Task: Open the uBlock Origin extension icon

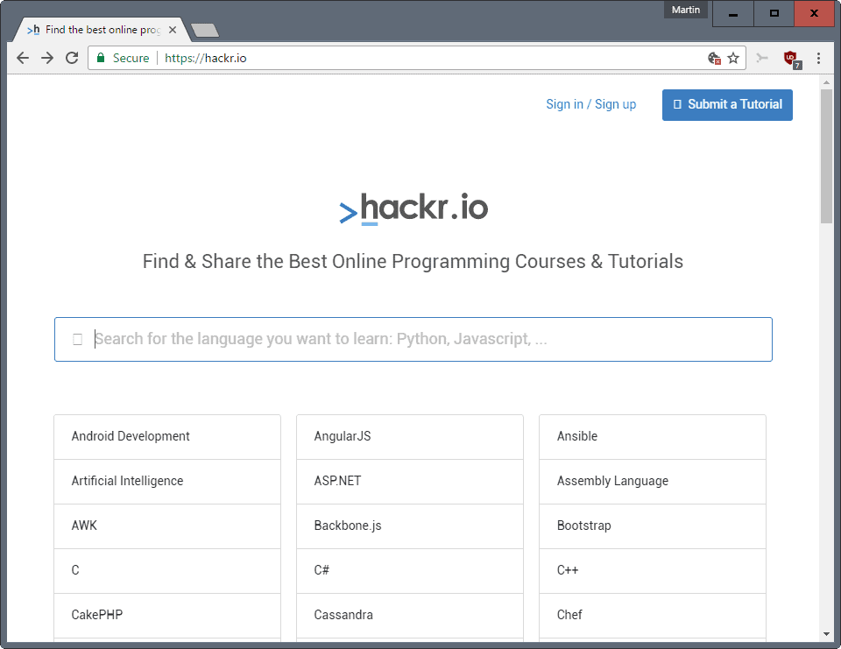Action: click(x=791, y=58)
